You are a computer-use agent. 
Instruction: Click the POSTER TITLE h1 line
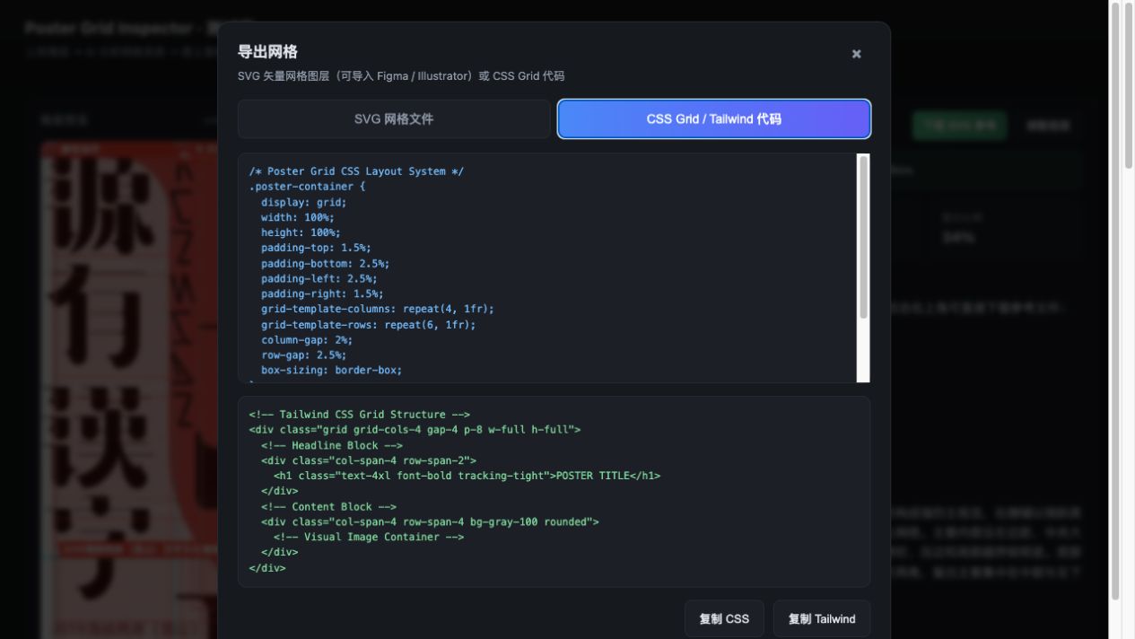(x=467, y=476)
